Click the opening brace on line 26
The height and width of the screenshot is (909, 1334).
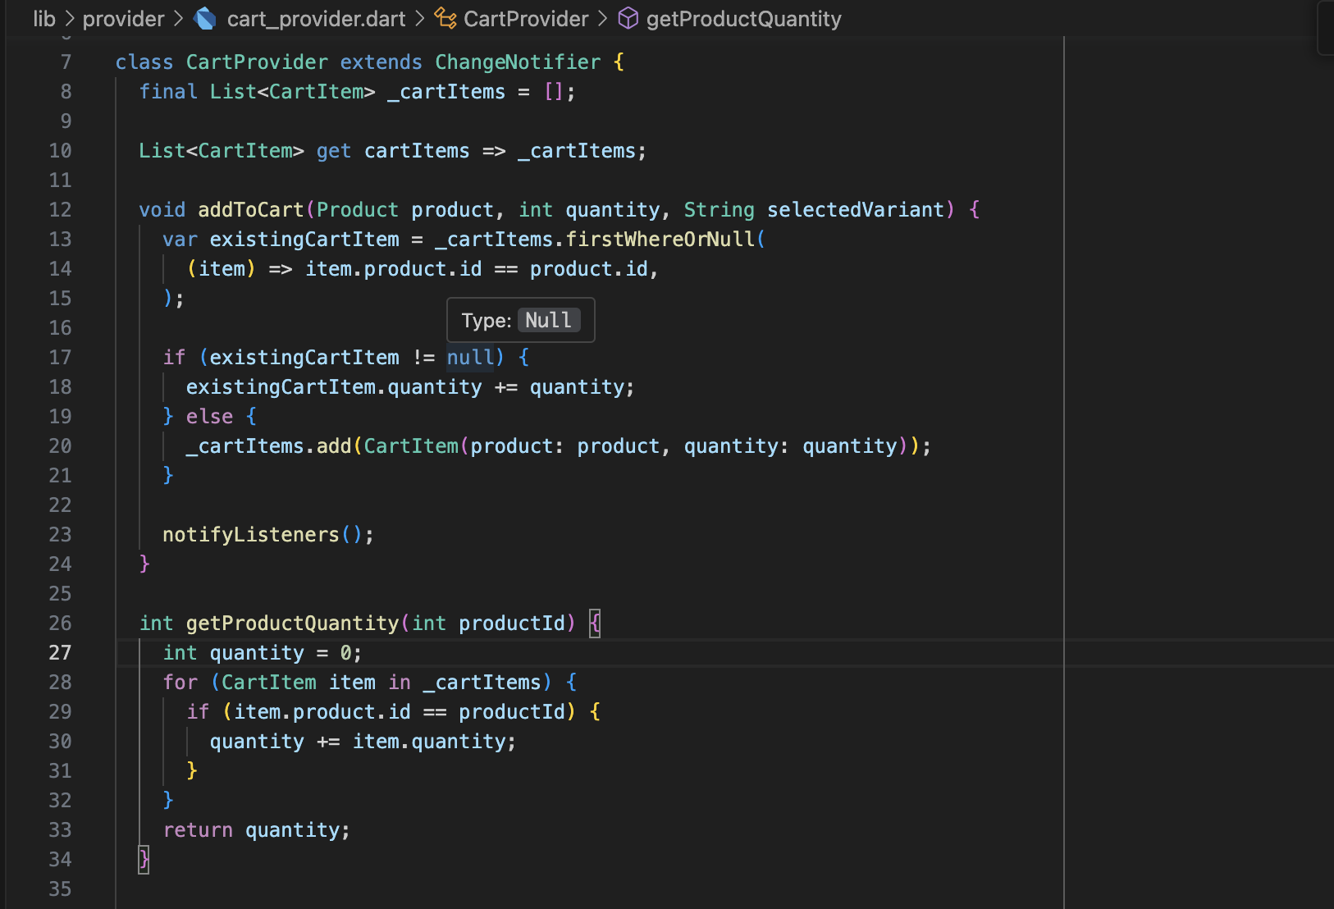click(x=596, y=624)
